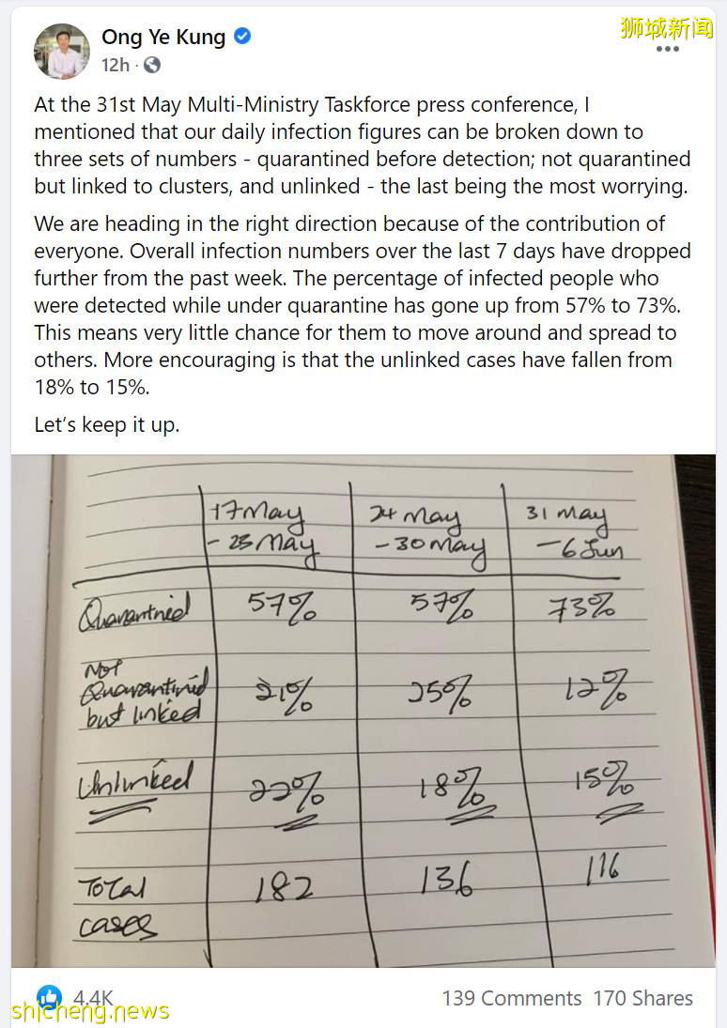The height and width of the screenshot is (1028, 727).
Task: View the 4.4K reactions list
Action: tap(94, 998)
